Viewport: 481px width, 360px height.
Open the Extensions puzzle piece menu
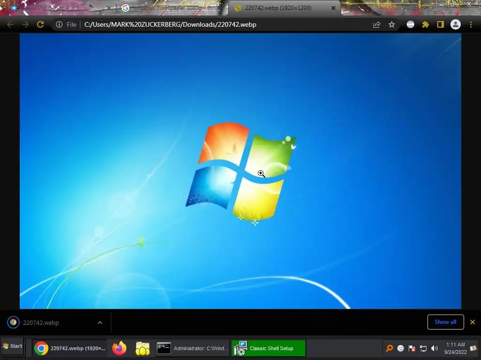(426, 24)
